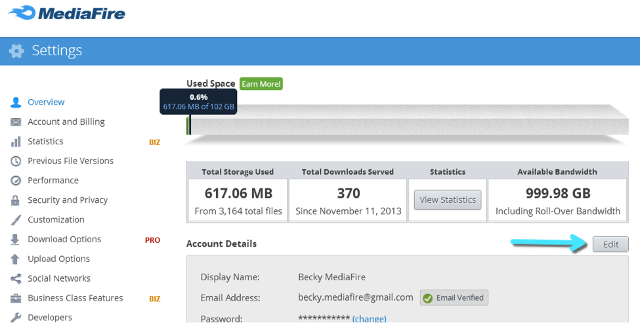This screenshot has width=640, height=323.
Task: Click the Statistics bar chart icon
Action: (16, 142)
